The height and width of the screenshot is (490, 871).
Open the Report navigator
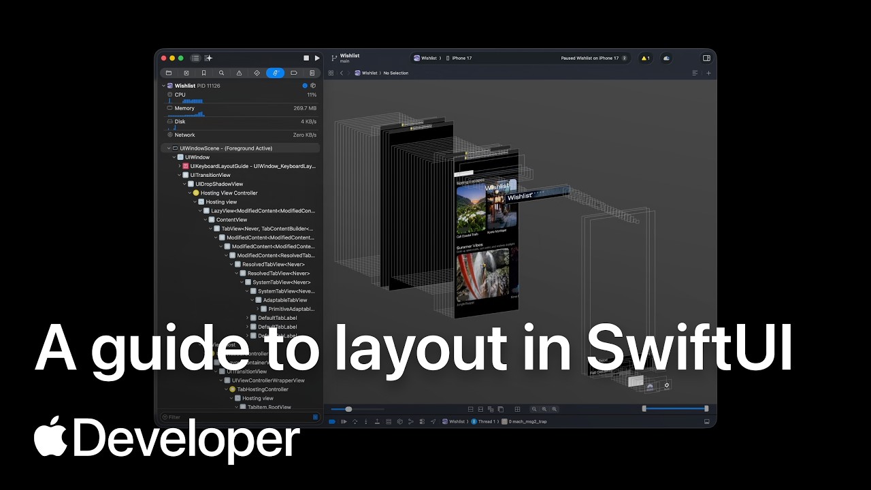[312, 73]
